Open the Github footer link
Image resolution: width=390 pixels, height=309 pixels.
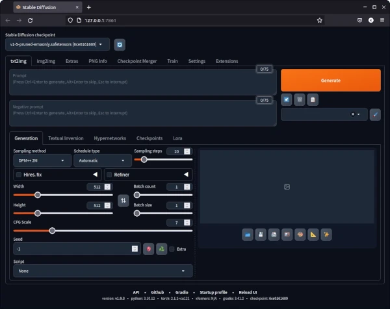click(157, 292)
